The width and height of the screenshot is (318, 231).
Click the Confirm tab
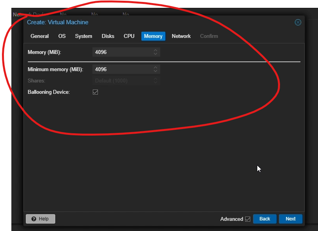209,36
